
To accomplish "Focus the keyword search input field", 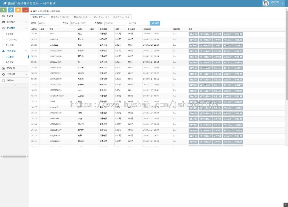I will [x=81, y=23].
